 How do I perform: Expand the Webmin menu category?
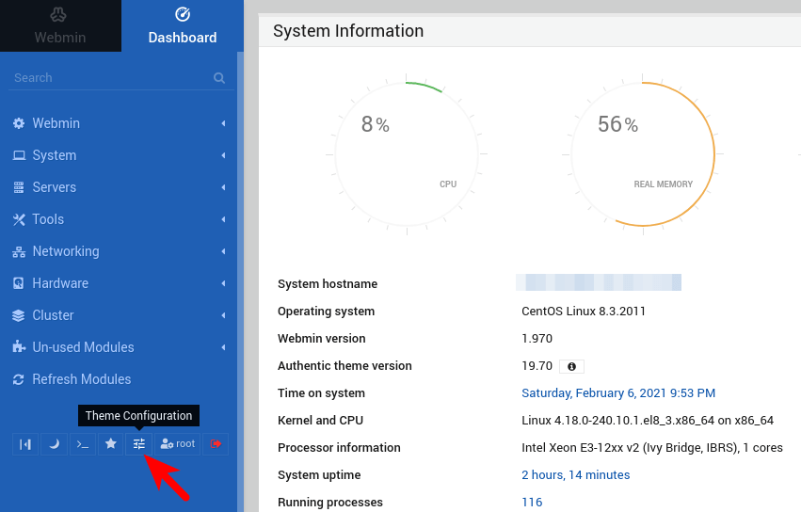coord(56,123)
